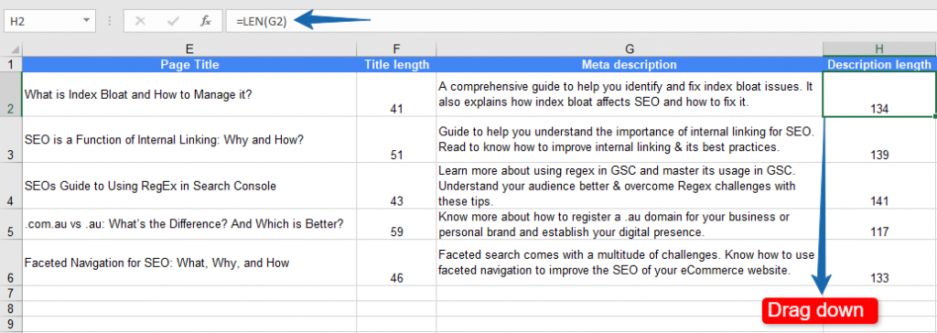Click the Faceted Navigation for SEO title cell
Image resolution: width=937 pixels, height=333 pixels.
coord(189,263)
